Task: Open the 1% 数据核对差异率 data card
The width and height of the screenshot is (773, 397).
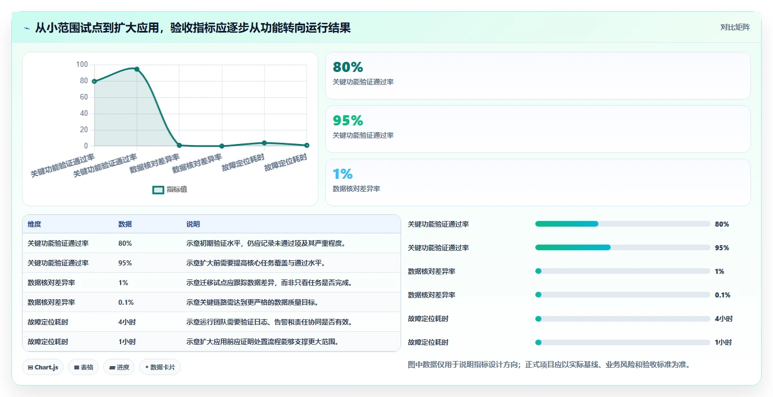Action: (x=538, y=182)
